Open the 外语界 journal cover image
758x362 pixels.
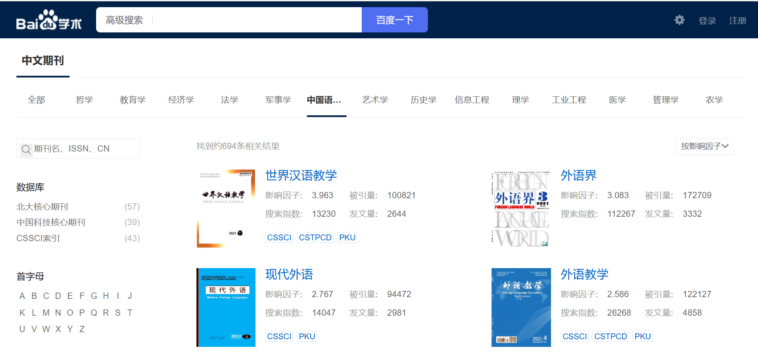(521, 208)
